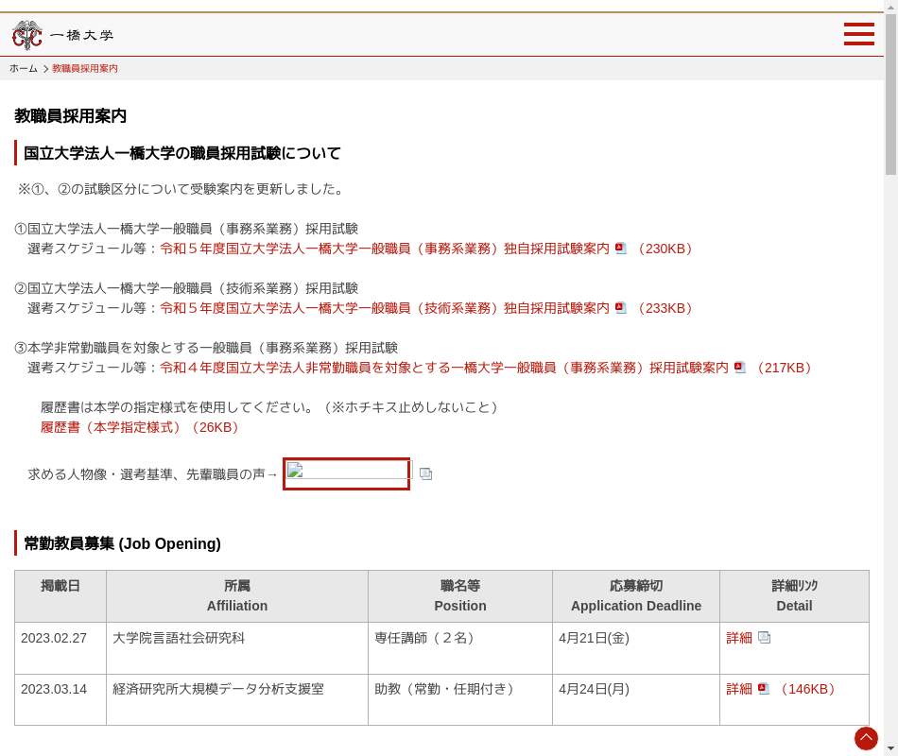Go to ホーム in the breadcrumb
The width and height of the screenshot is (898, 756).
point(24,69)
